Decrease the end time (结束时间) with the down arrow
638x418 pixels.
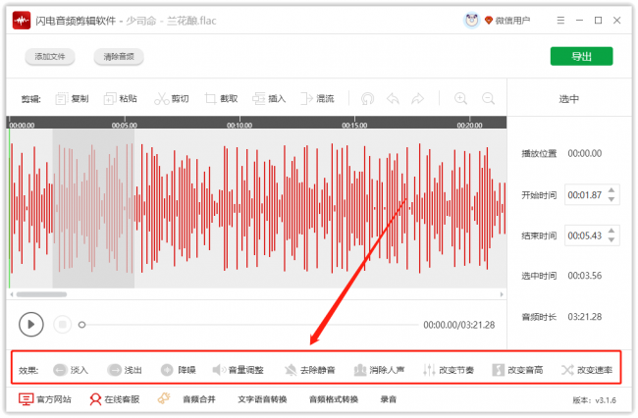coord(611,239)
